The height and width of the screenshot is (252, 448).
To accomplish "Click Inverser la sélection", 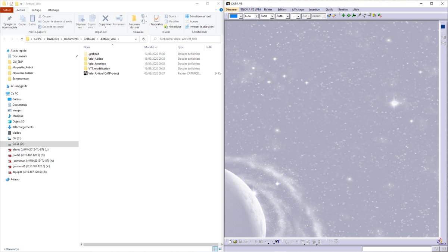I will coord(199,27).
